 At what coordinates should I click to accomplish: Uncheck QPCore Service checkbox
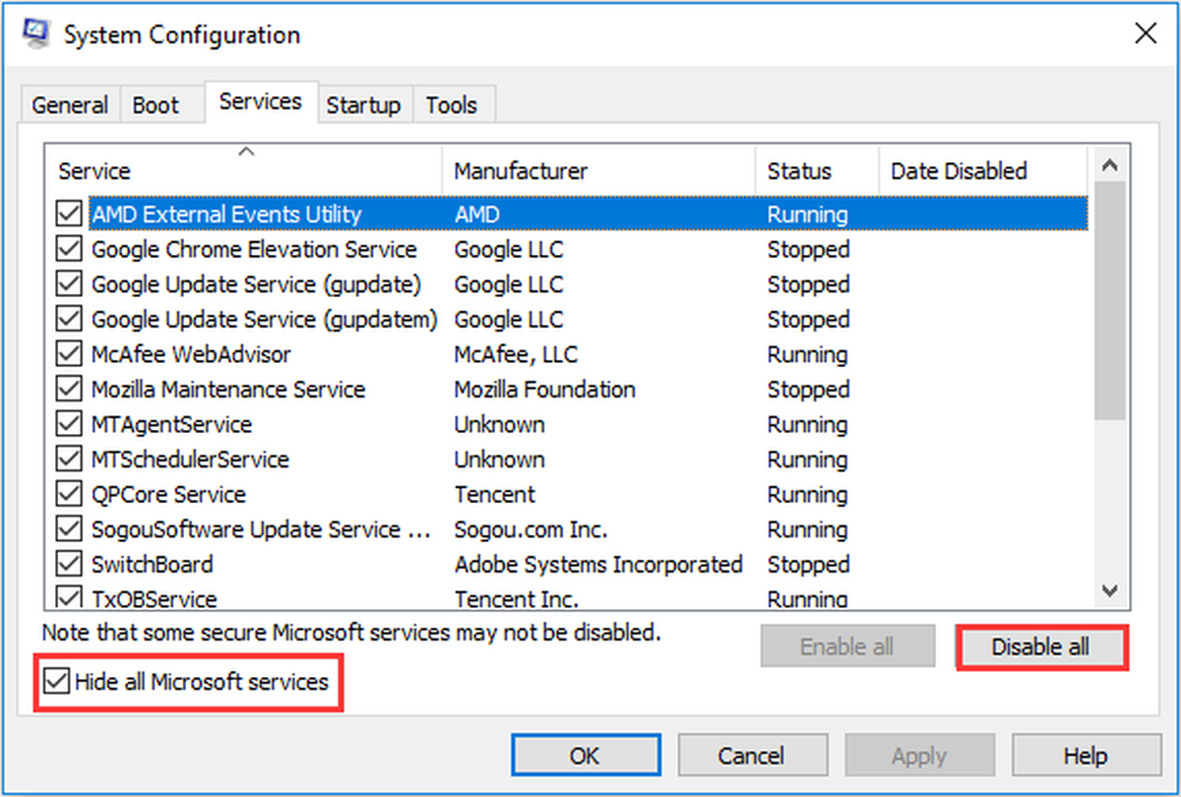(x=70, y=495)
